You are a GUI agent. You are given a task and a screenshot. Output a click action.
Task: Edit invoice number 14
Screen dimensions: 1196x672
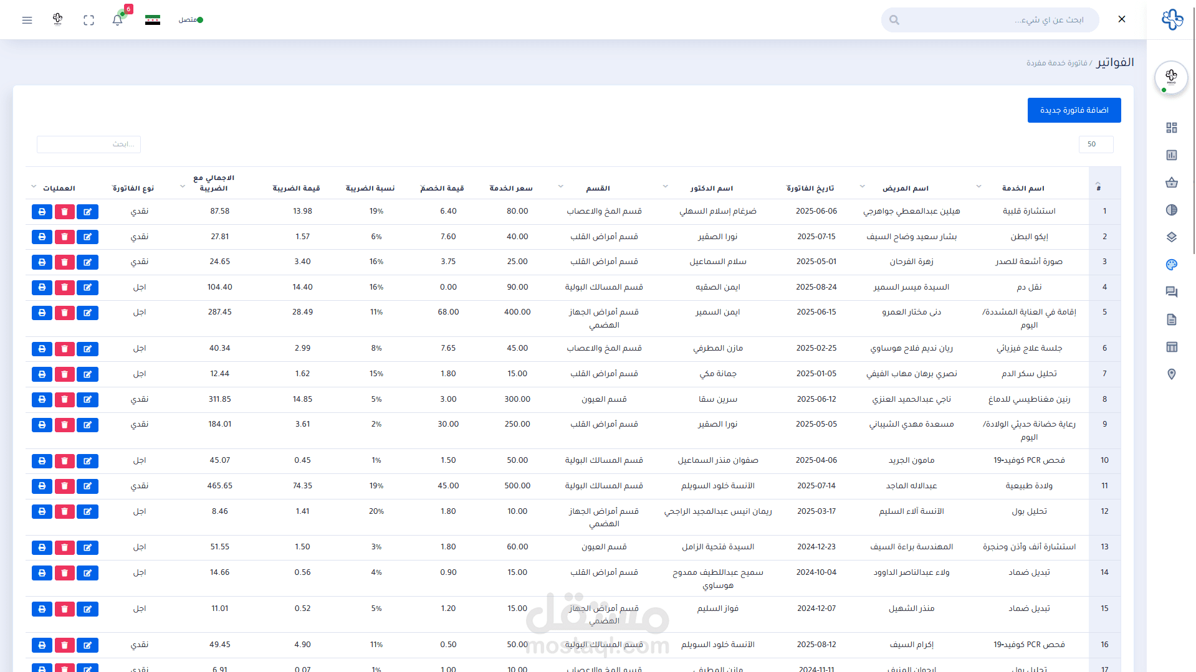click(x=88, y=573)
